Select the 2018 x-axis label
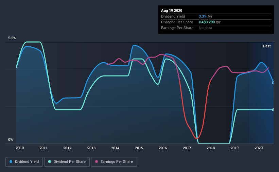279x172 pixels. [x=211, y=148]
